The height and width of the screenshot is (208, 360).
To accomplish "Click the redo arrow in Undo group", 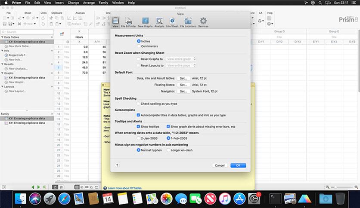I will [43, 18].
